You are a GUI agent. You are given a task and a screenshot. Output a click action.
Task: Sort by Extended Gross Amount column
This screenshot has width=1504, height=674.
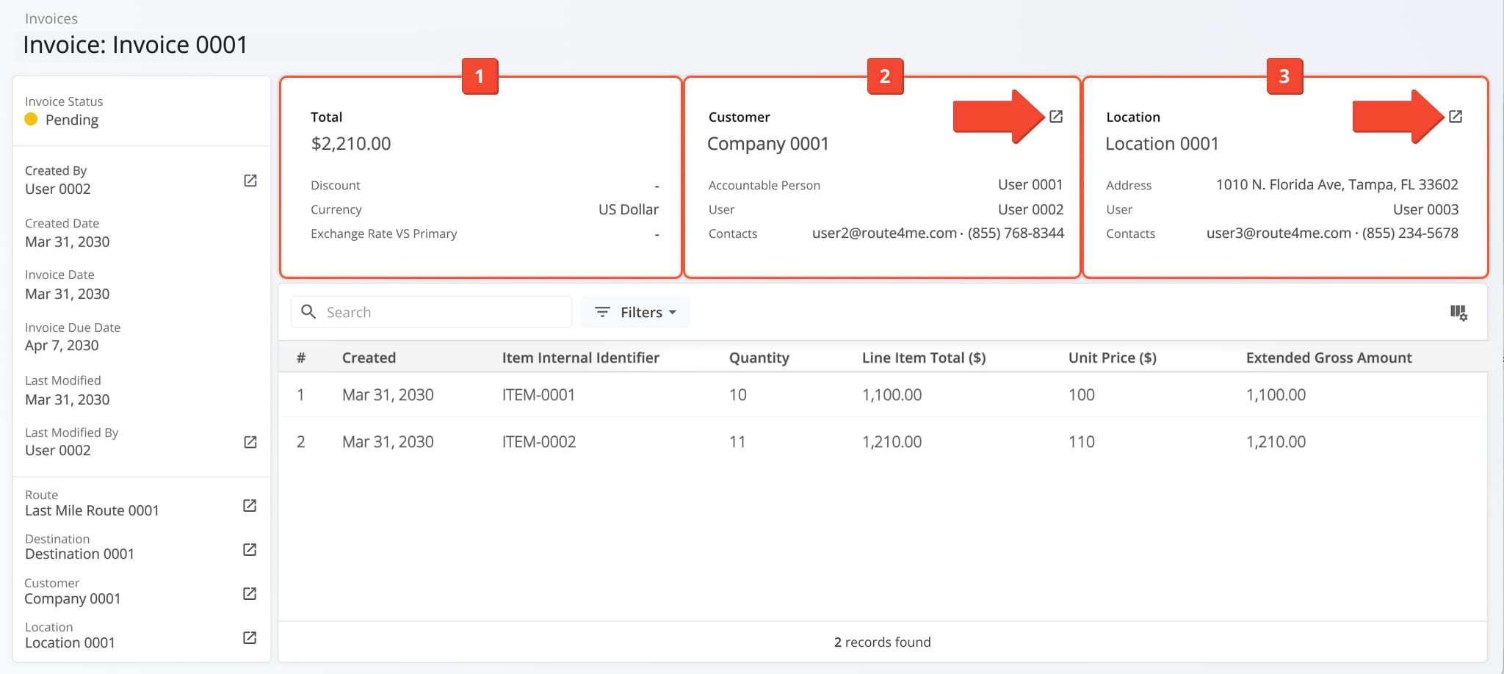pos(1328,358)
